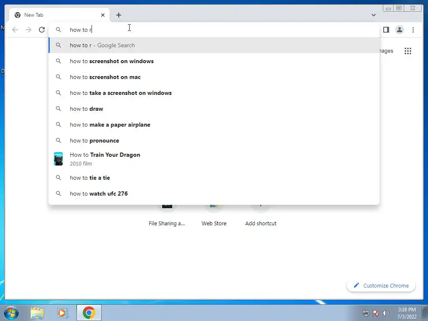This screenshot has width=428, height=321.
Task: Click the Show desktop strip in taskbar
Action: coord(425,313)
